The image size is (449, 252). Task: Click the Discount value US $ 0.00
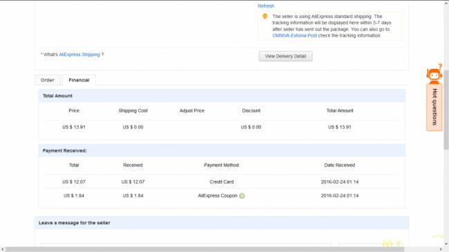(251, 127)
